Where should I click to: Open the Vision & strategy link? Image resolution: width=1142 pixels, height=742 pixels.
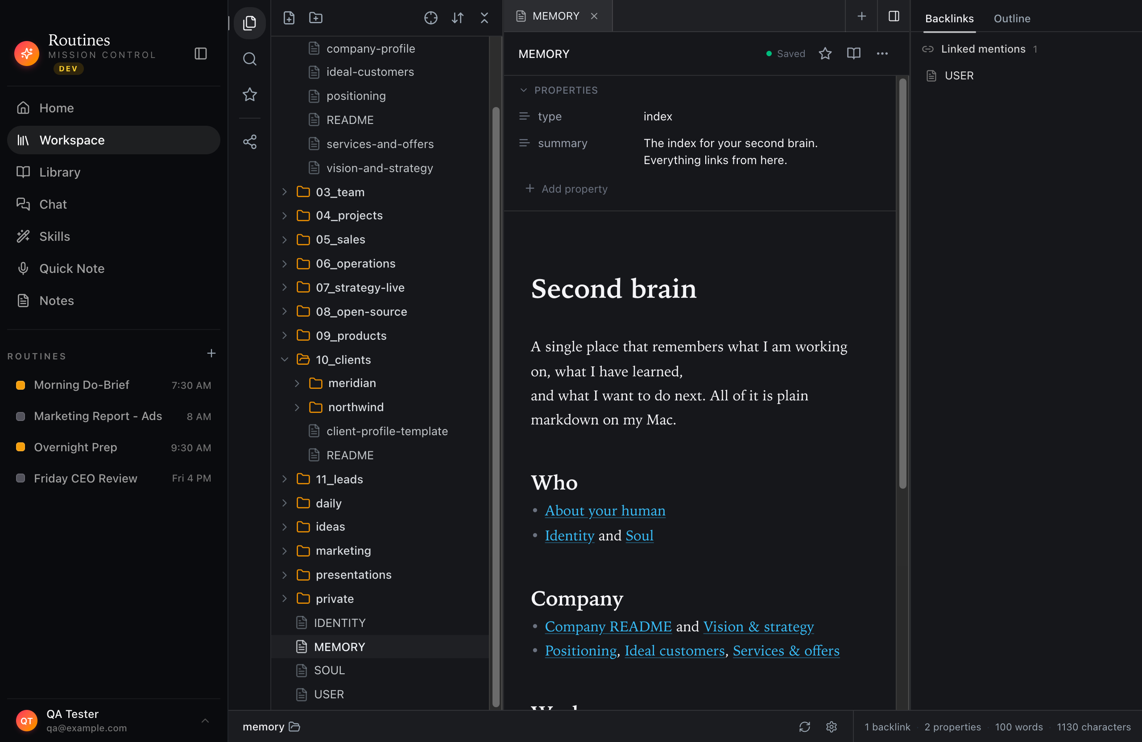758,627
